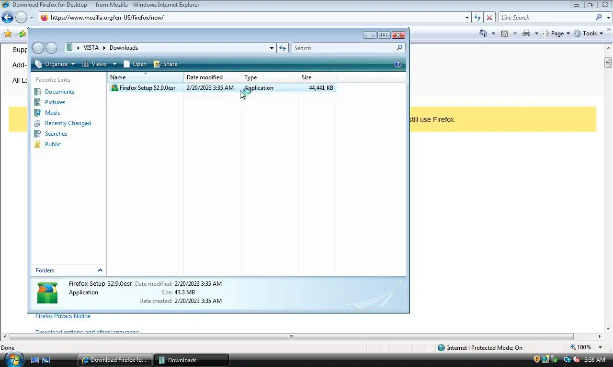Open IE recent pages dropdown arrow
The width and height of the screenshot is (613, 367).
point(32,18)
